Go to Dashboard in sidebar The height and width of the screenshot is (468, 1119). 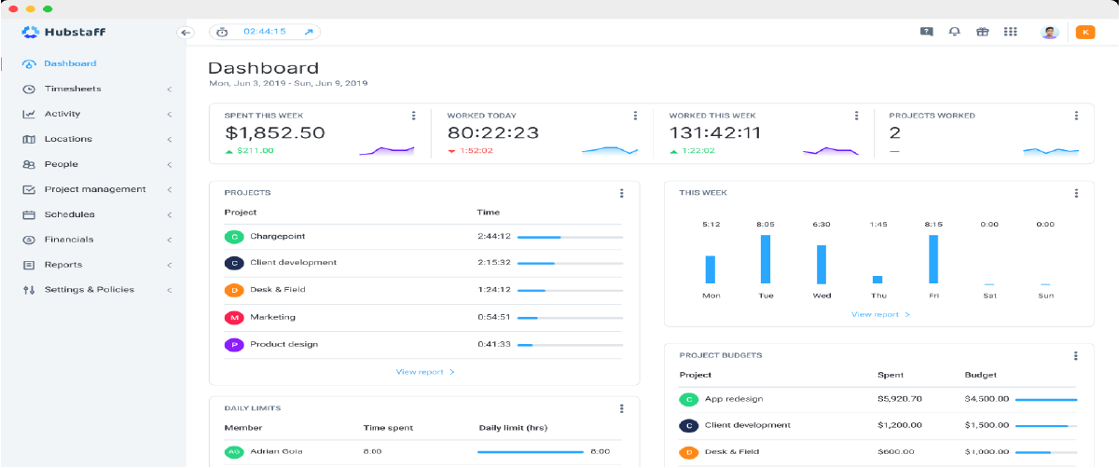pyautogui.click(x=70, y=63)
